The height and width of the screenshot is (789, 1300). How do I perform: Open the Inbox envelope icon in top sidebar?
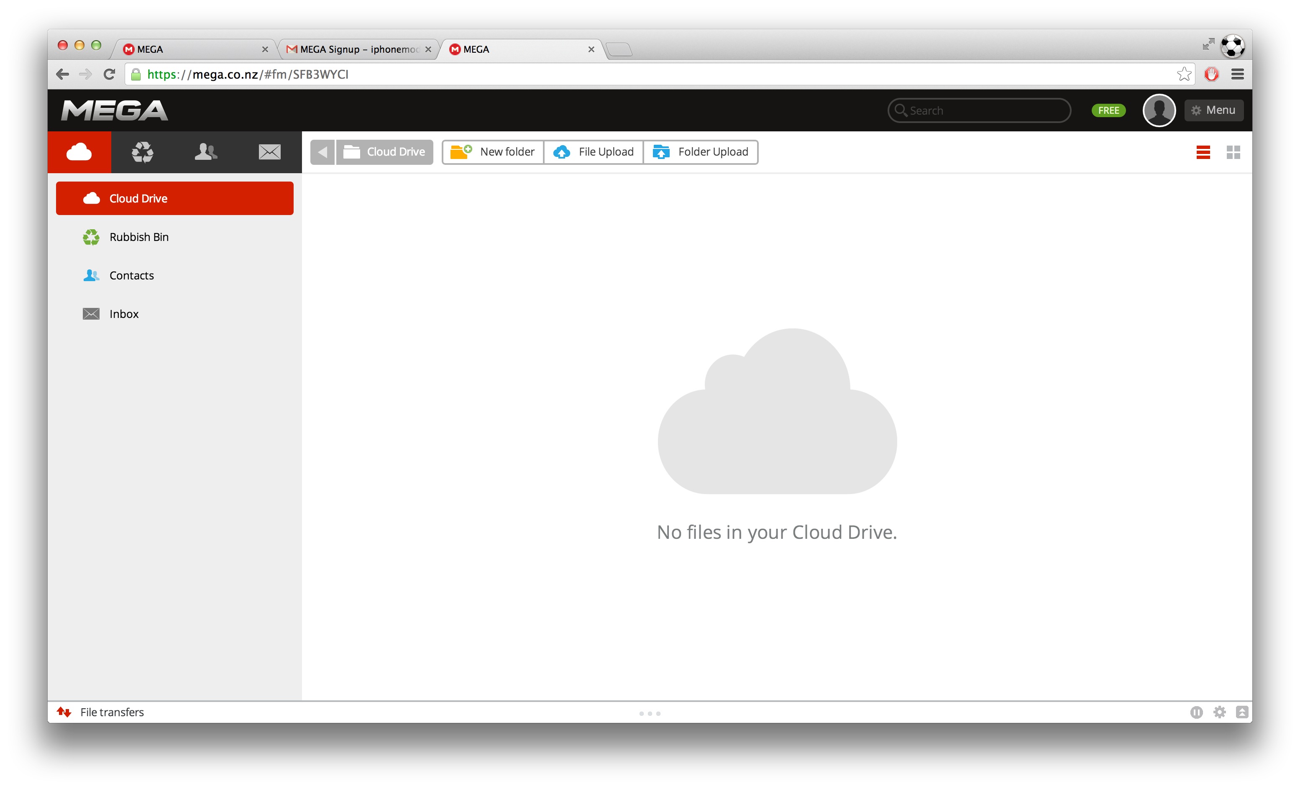tap(269, 152)
